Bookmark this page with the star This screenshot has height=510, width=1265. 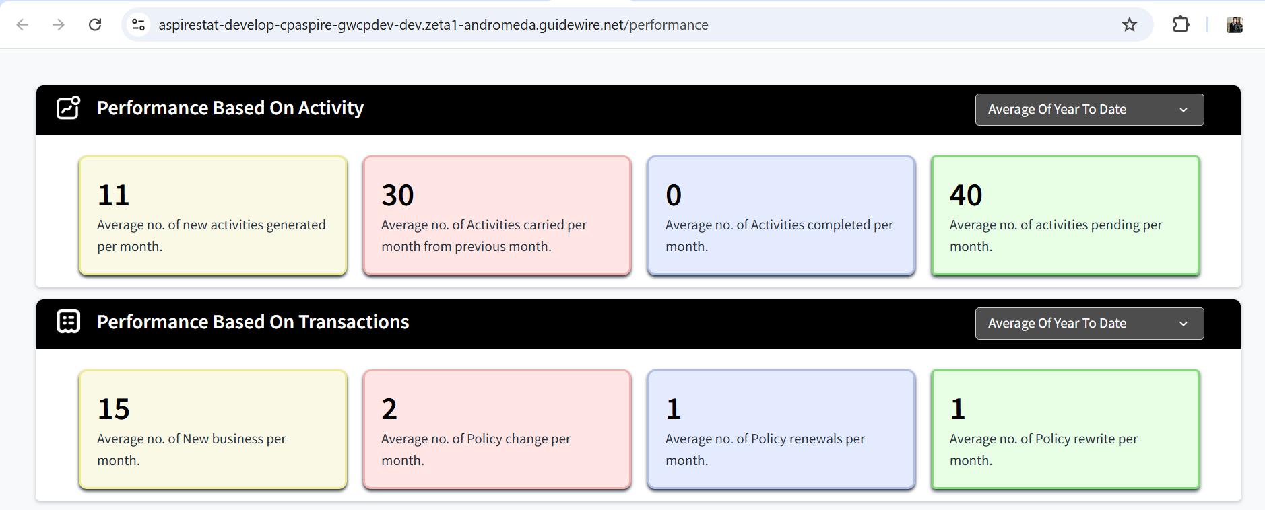[x=1129, y=25]
